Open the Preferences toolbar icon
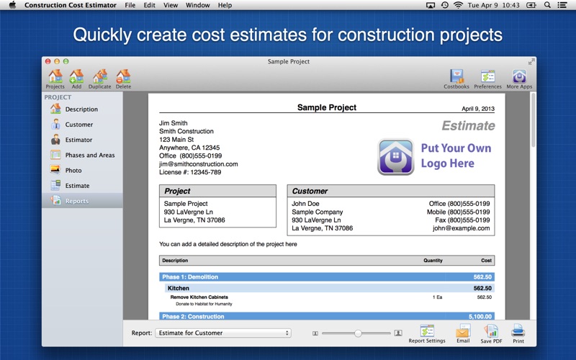This screenshot has width=576, height=360. [x=487, y=78]
